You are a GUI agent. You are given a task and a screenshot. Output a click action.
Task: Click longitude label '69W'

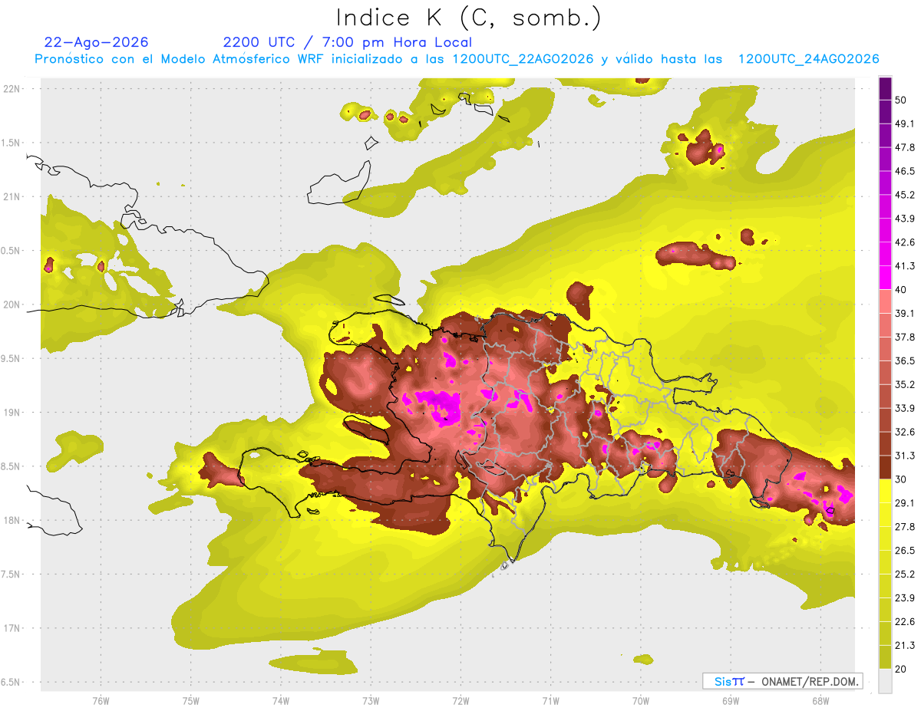tap(731, 701)
